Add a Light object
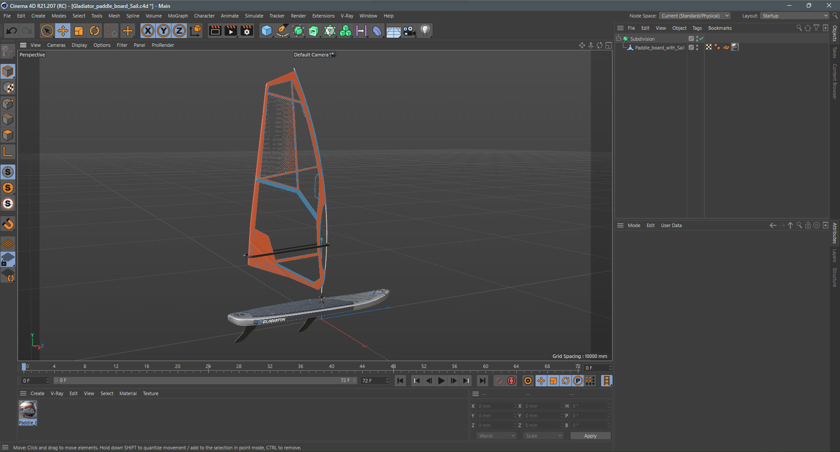The width and height of the screenshot is (840, 452). click(425, 31)
